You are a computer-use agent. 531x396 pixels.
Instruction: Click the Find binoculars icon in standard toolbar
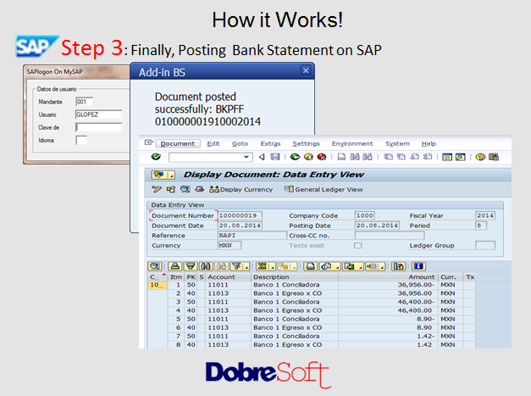355,157
